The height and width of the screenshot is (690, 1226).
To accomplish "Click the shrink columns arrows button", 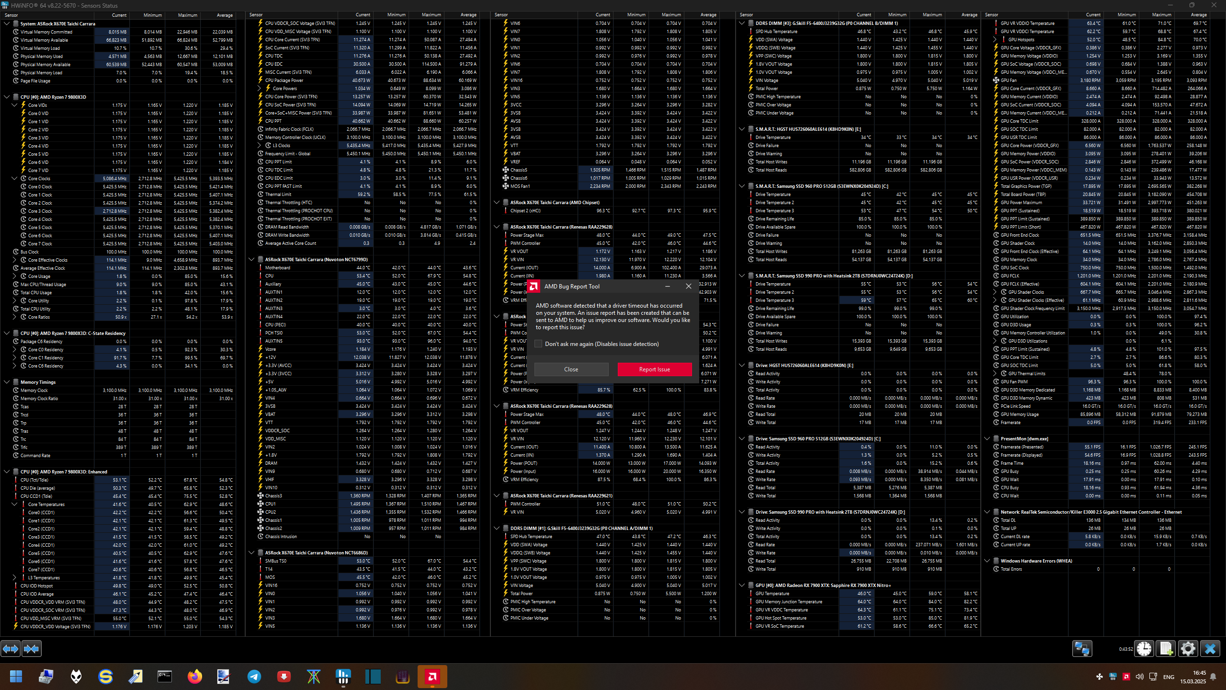I will (x=32, y=649).
